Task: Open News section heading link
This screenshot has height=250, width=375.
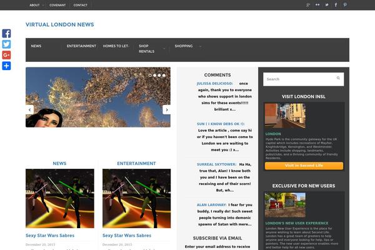Action: pyautogui.click(x=59, y=163)
